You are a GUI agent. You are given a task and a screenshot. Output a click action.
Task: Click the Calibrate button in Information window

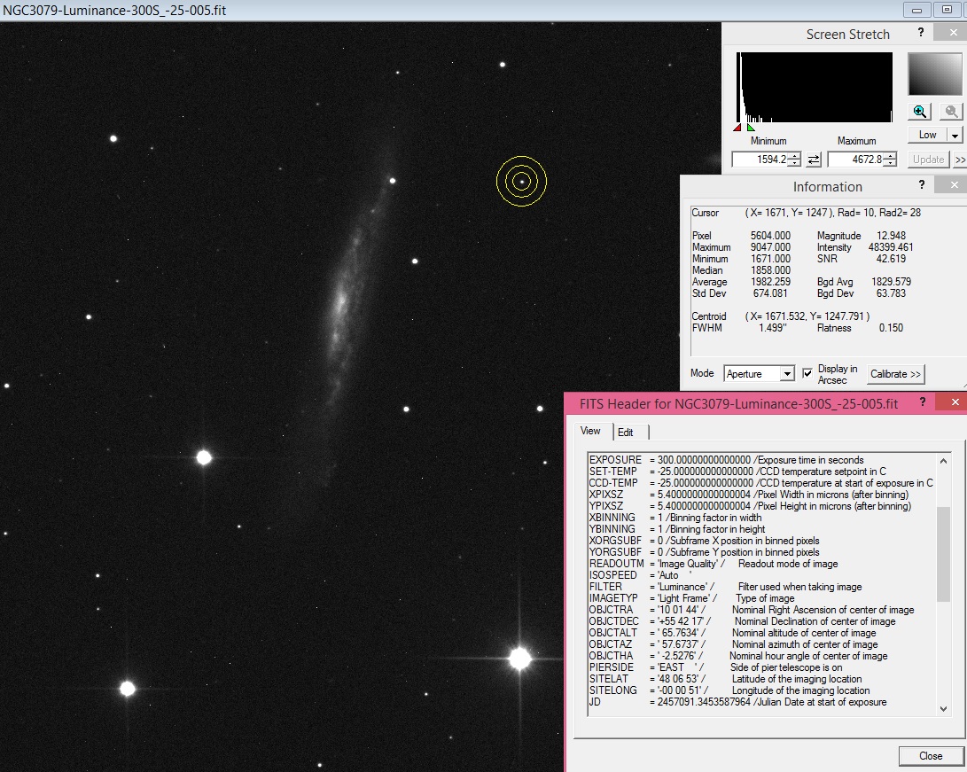(895, 374)
